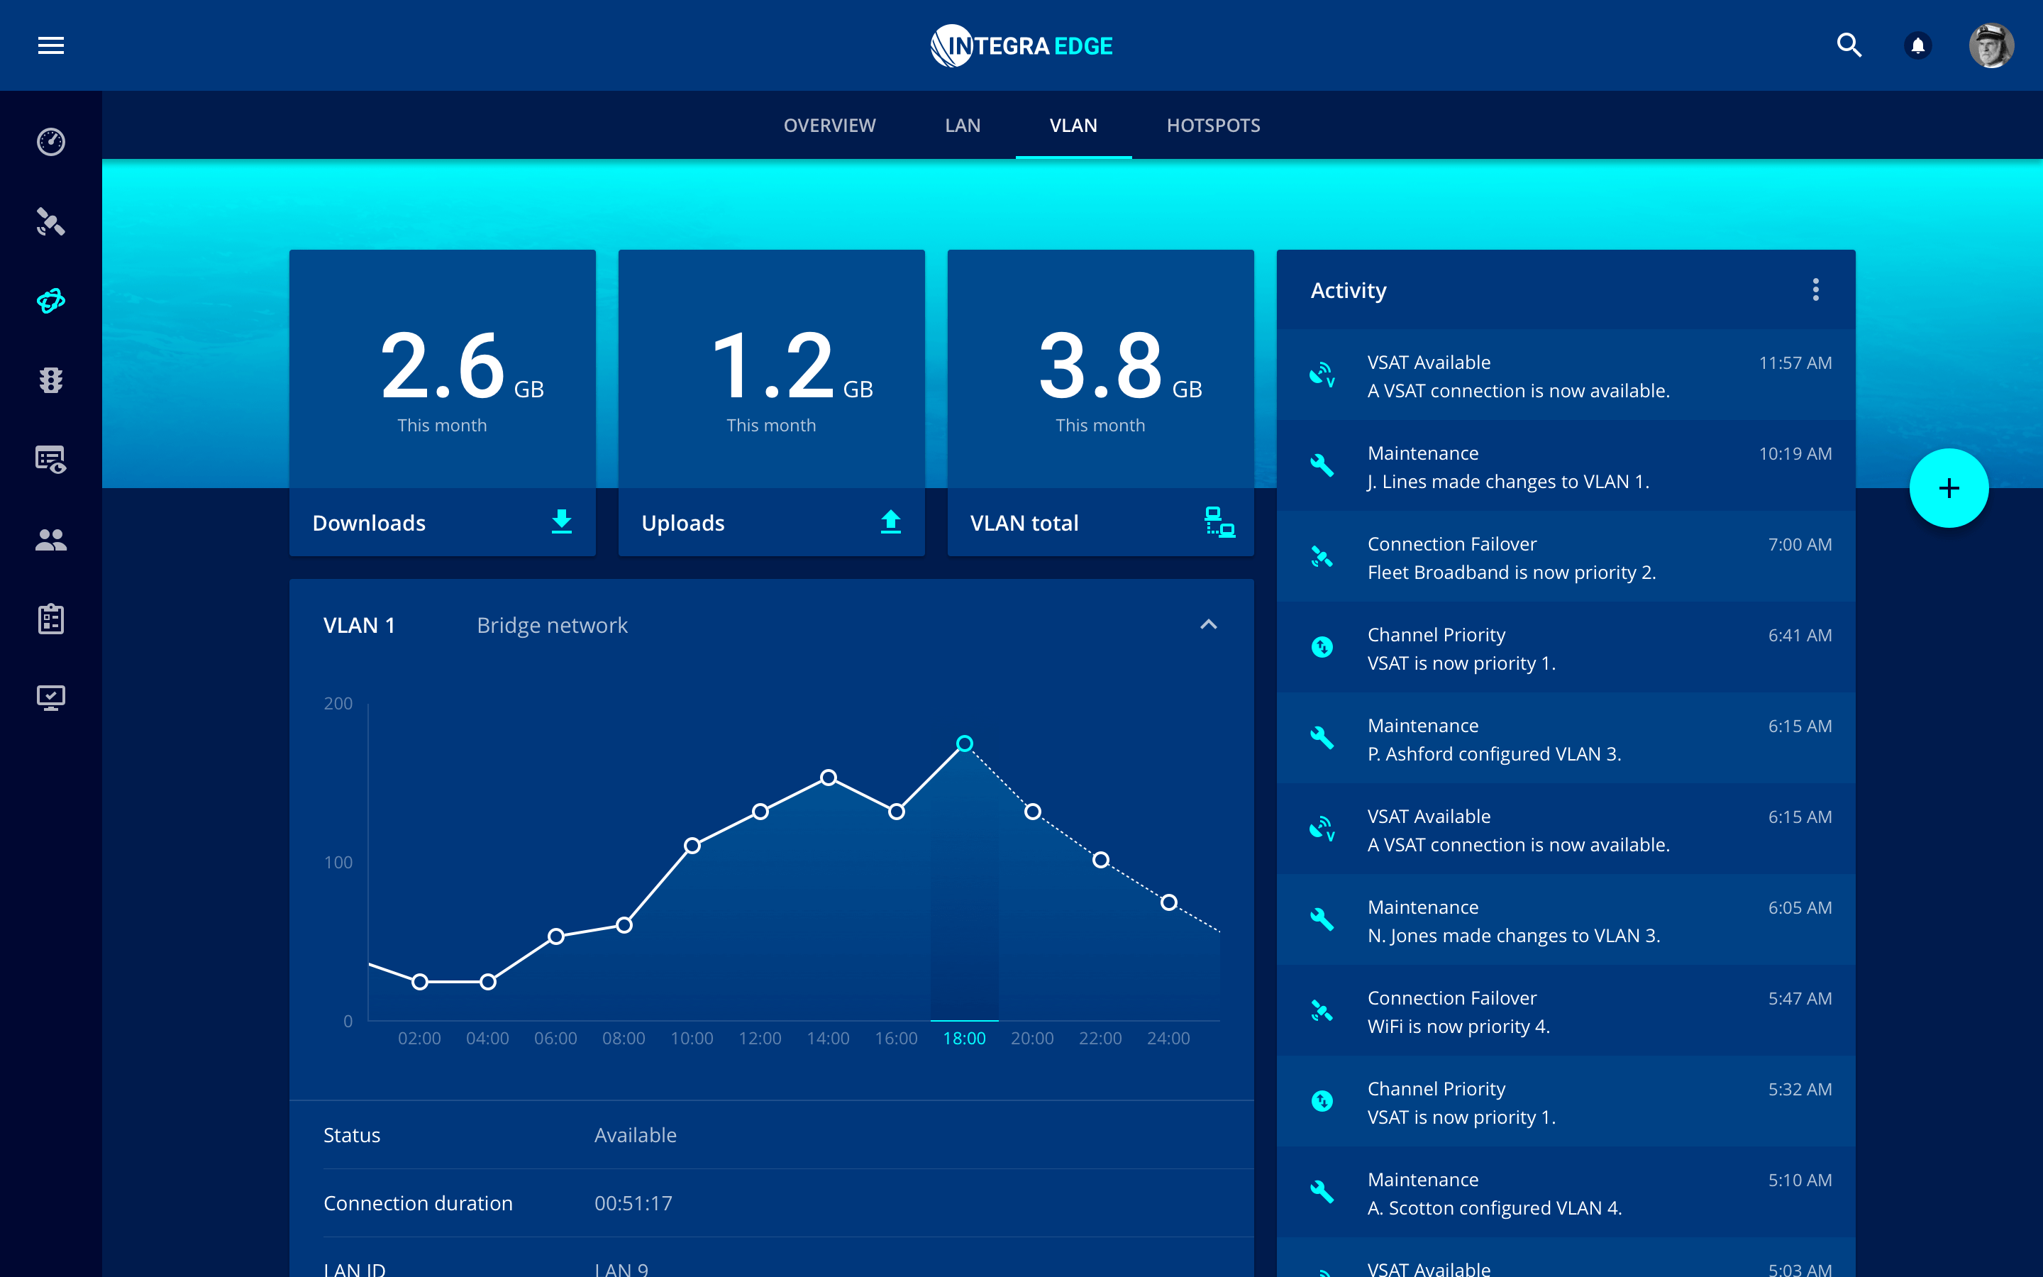2043x1277 pixels.
Task: Open the traffic light sidebar icon
Action: click(50, 380)
